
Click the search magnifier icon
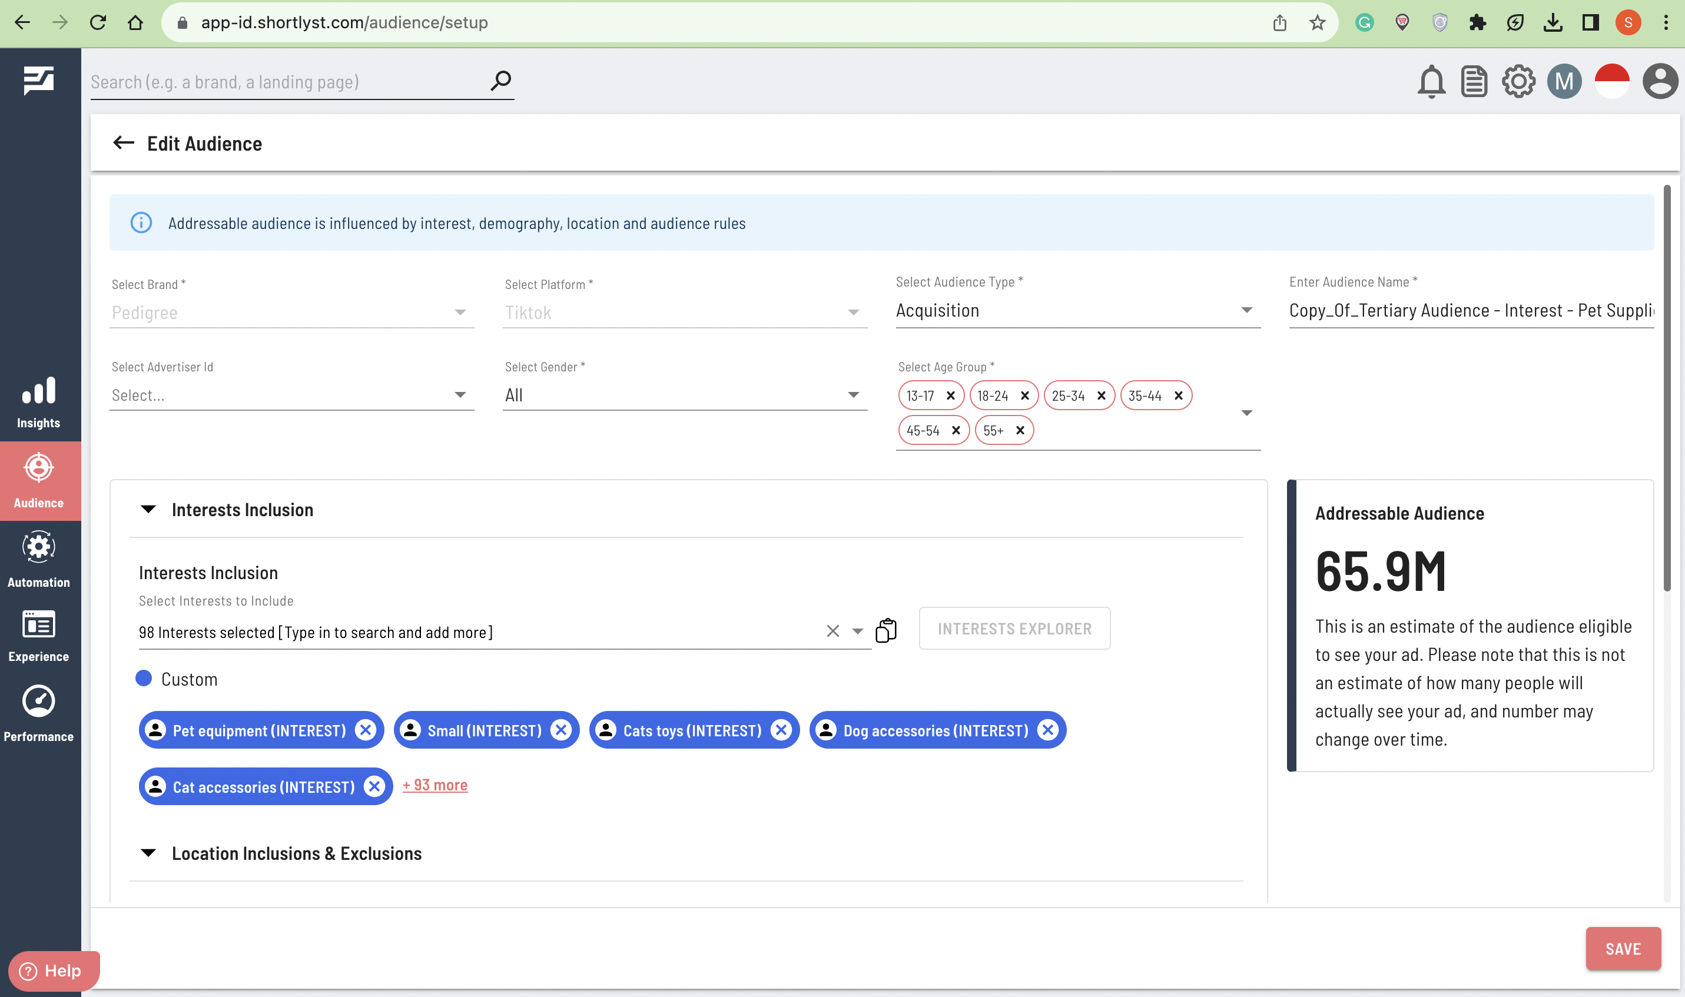click(x=500, y=81)
